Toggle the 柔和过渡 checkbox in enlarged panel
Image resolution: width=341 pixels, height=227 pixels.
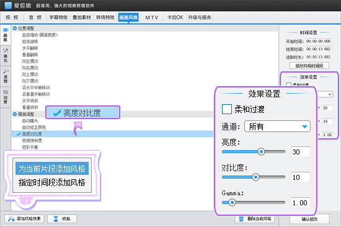click(x=226, y=109)
